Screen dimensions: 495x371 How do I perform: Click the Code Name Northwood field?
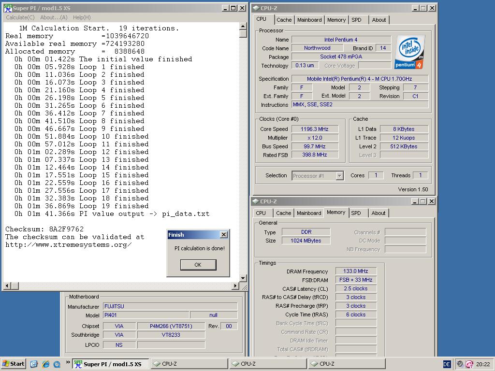point(317,48)
